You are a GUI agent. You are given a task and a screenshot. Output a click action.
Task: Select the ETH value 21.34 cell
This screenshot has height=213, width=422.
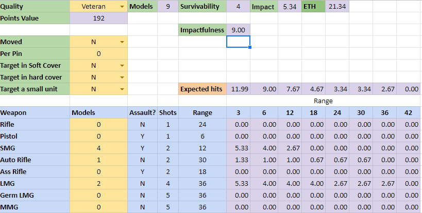[x=337, y=7]
